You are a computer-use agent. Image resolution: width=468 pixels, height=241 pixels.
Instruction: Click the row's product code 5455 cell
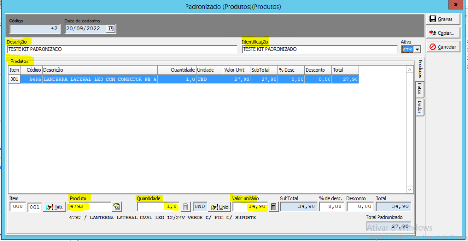(31, 79)
